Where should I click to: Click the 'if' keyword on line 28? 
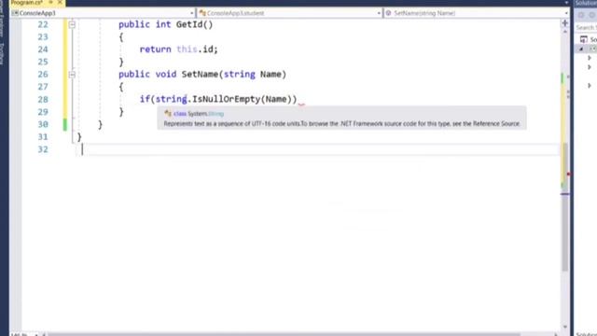tap(145, 100)
